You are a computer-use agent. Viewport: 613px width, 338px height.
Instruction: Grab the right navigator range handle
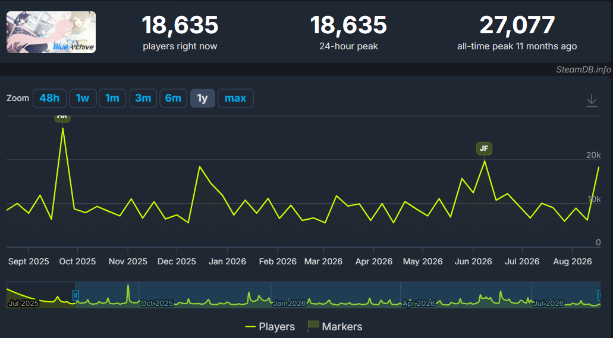599,295
